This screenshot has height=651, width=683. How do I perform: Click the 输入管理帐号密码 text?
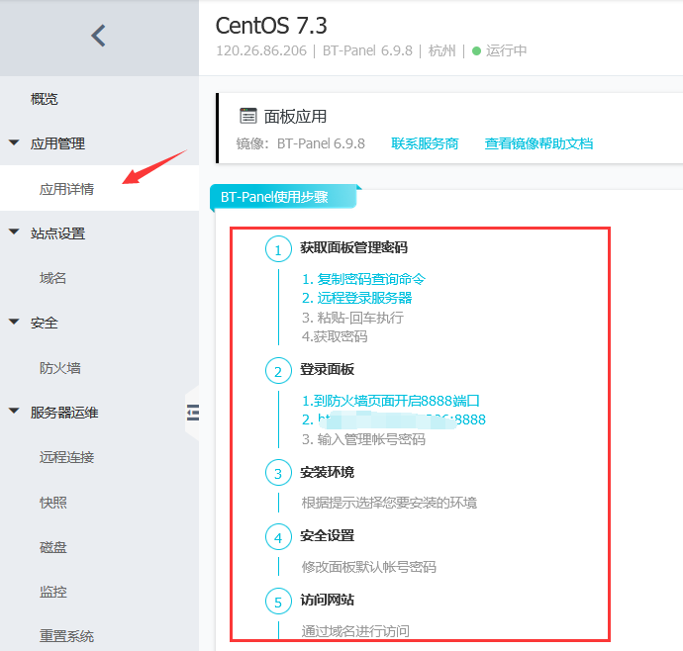pos(371,439)
